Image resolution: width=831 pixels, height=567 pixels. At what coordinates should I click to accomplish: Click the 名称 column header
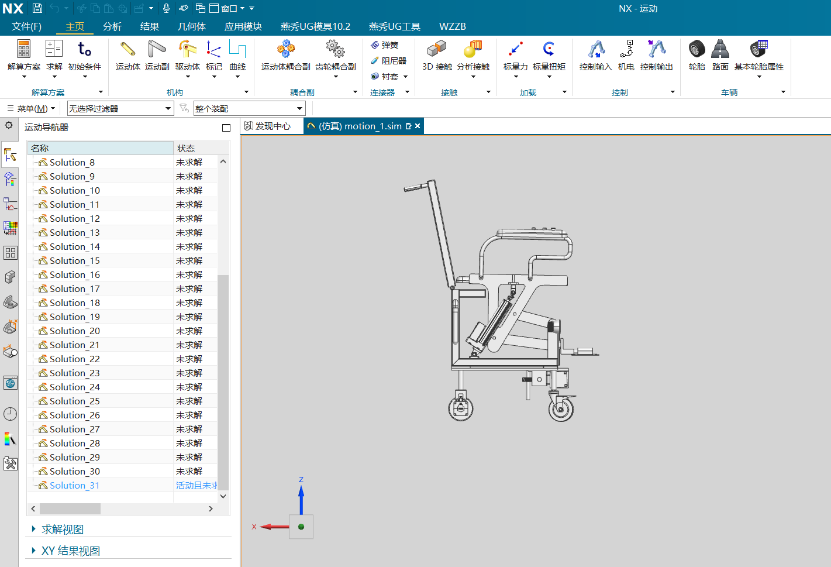click(x=101, y=148)
